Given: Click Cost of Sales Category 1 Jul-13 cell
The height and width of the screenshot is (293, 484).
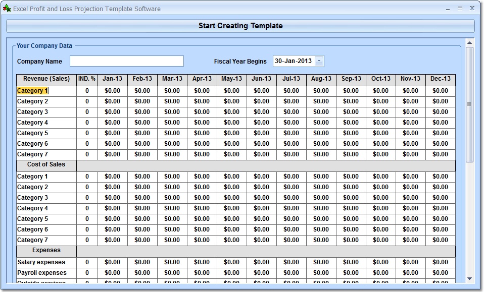Looking at the screenshot, I should click(292, 177).
